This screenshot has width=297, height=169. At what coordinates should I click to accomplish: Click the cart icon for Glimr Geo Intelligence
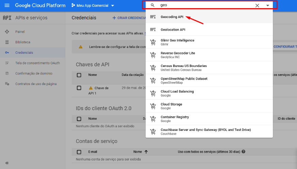point(153,42)
